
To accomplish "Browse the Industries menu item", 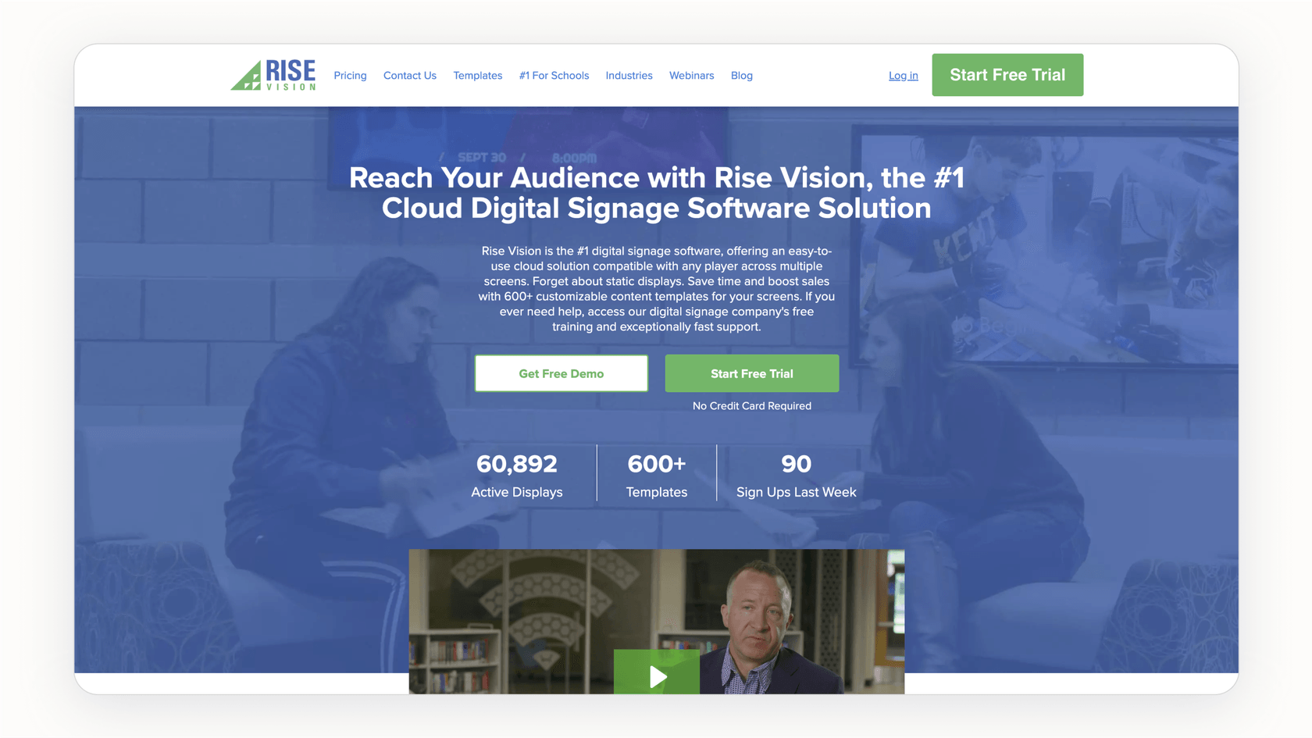I will tap(629, 75).
